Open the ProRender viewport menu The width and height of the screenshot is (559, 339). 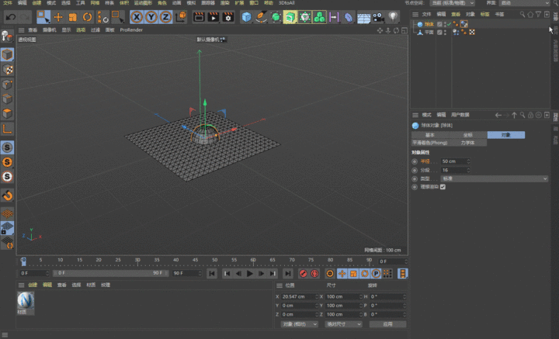[x=130, y=29]
